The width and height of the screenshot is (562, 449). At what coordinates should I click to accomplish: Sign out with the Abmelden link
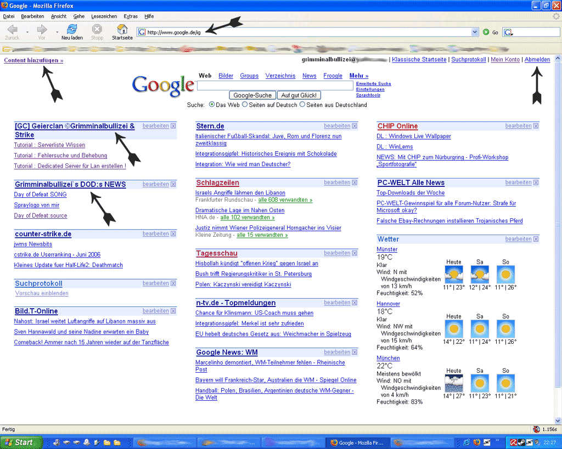click(537, 60)
